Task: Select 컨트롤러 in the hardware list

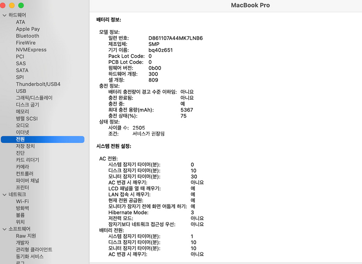Action: click(x=25, y=174)
